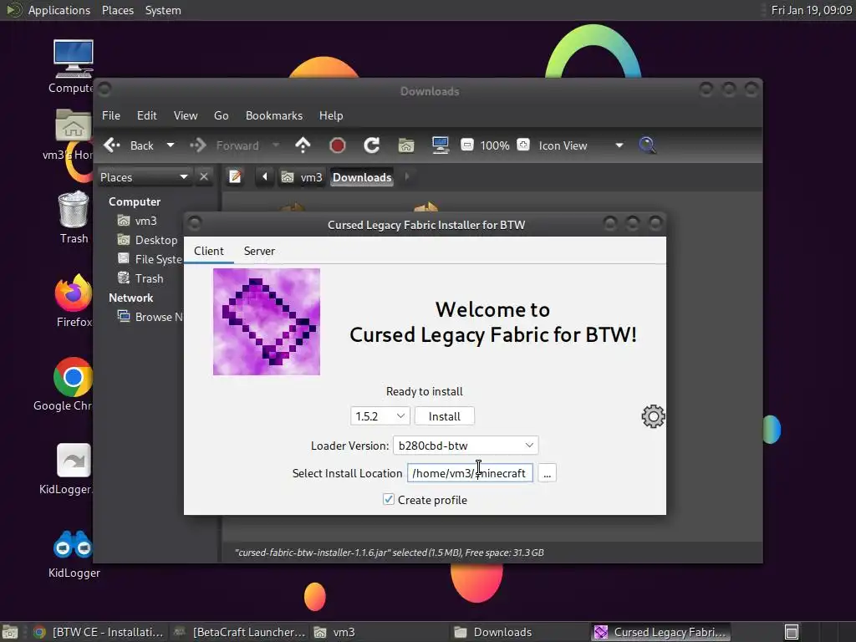This screenshot has width=856, height=642.
Task: Close the Places sidebar with X
Action: pyautogui.click(x=204, y=177)
